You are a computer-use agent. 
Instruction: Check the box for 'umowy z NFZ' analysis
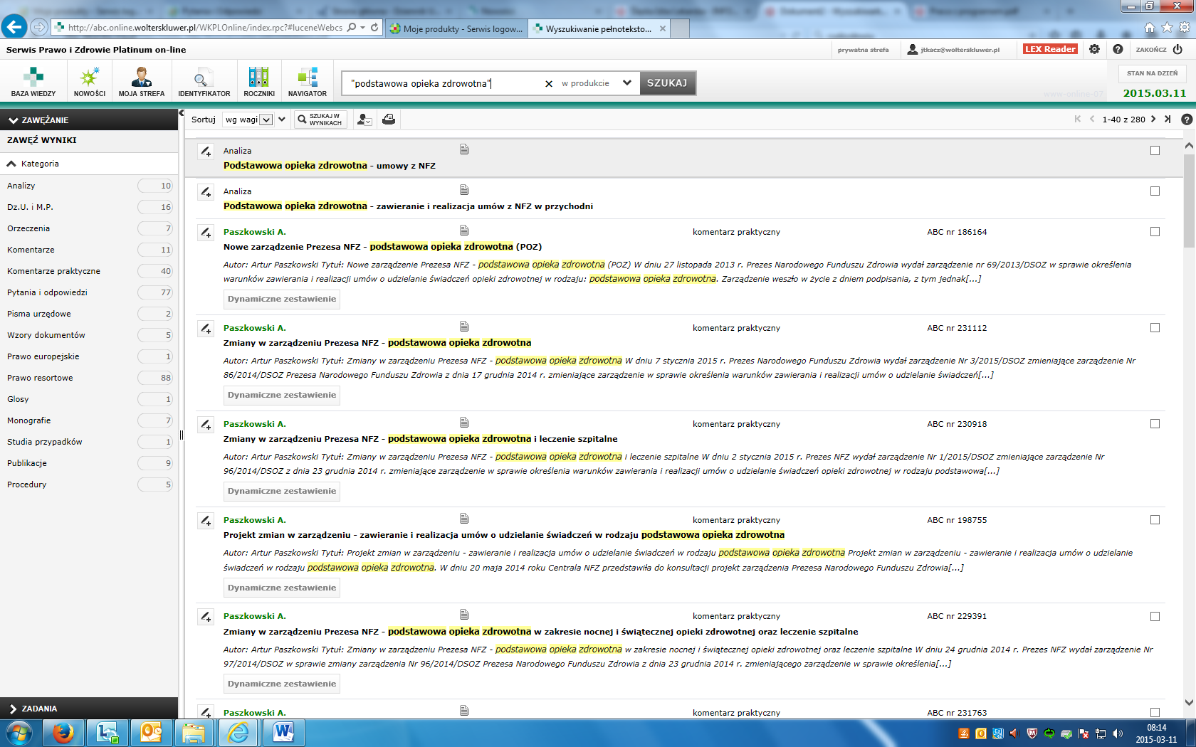[x=1155, y=151]
